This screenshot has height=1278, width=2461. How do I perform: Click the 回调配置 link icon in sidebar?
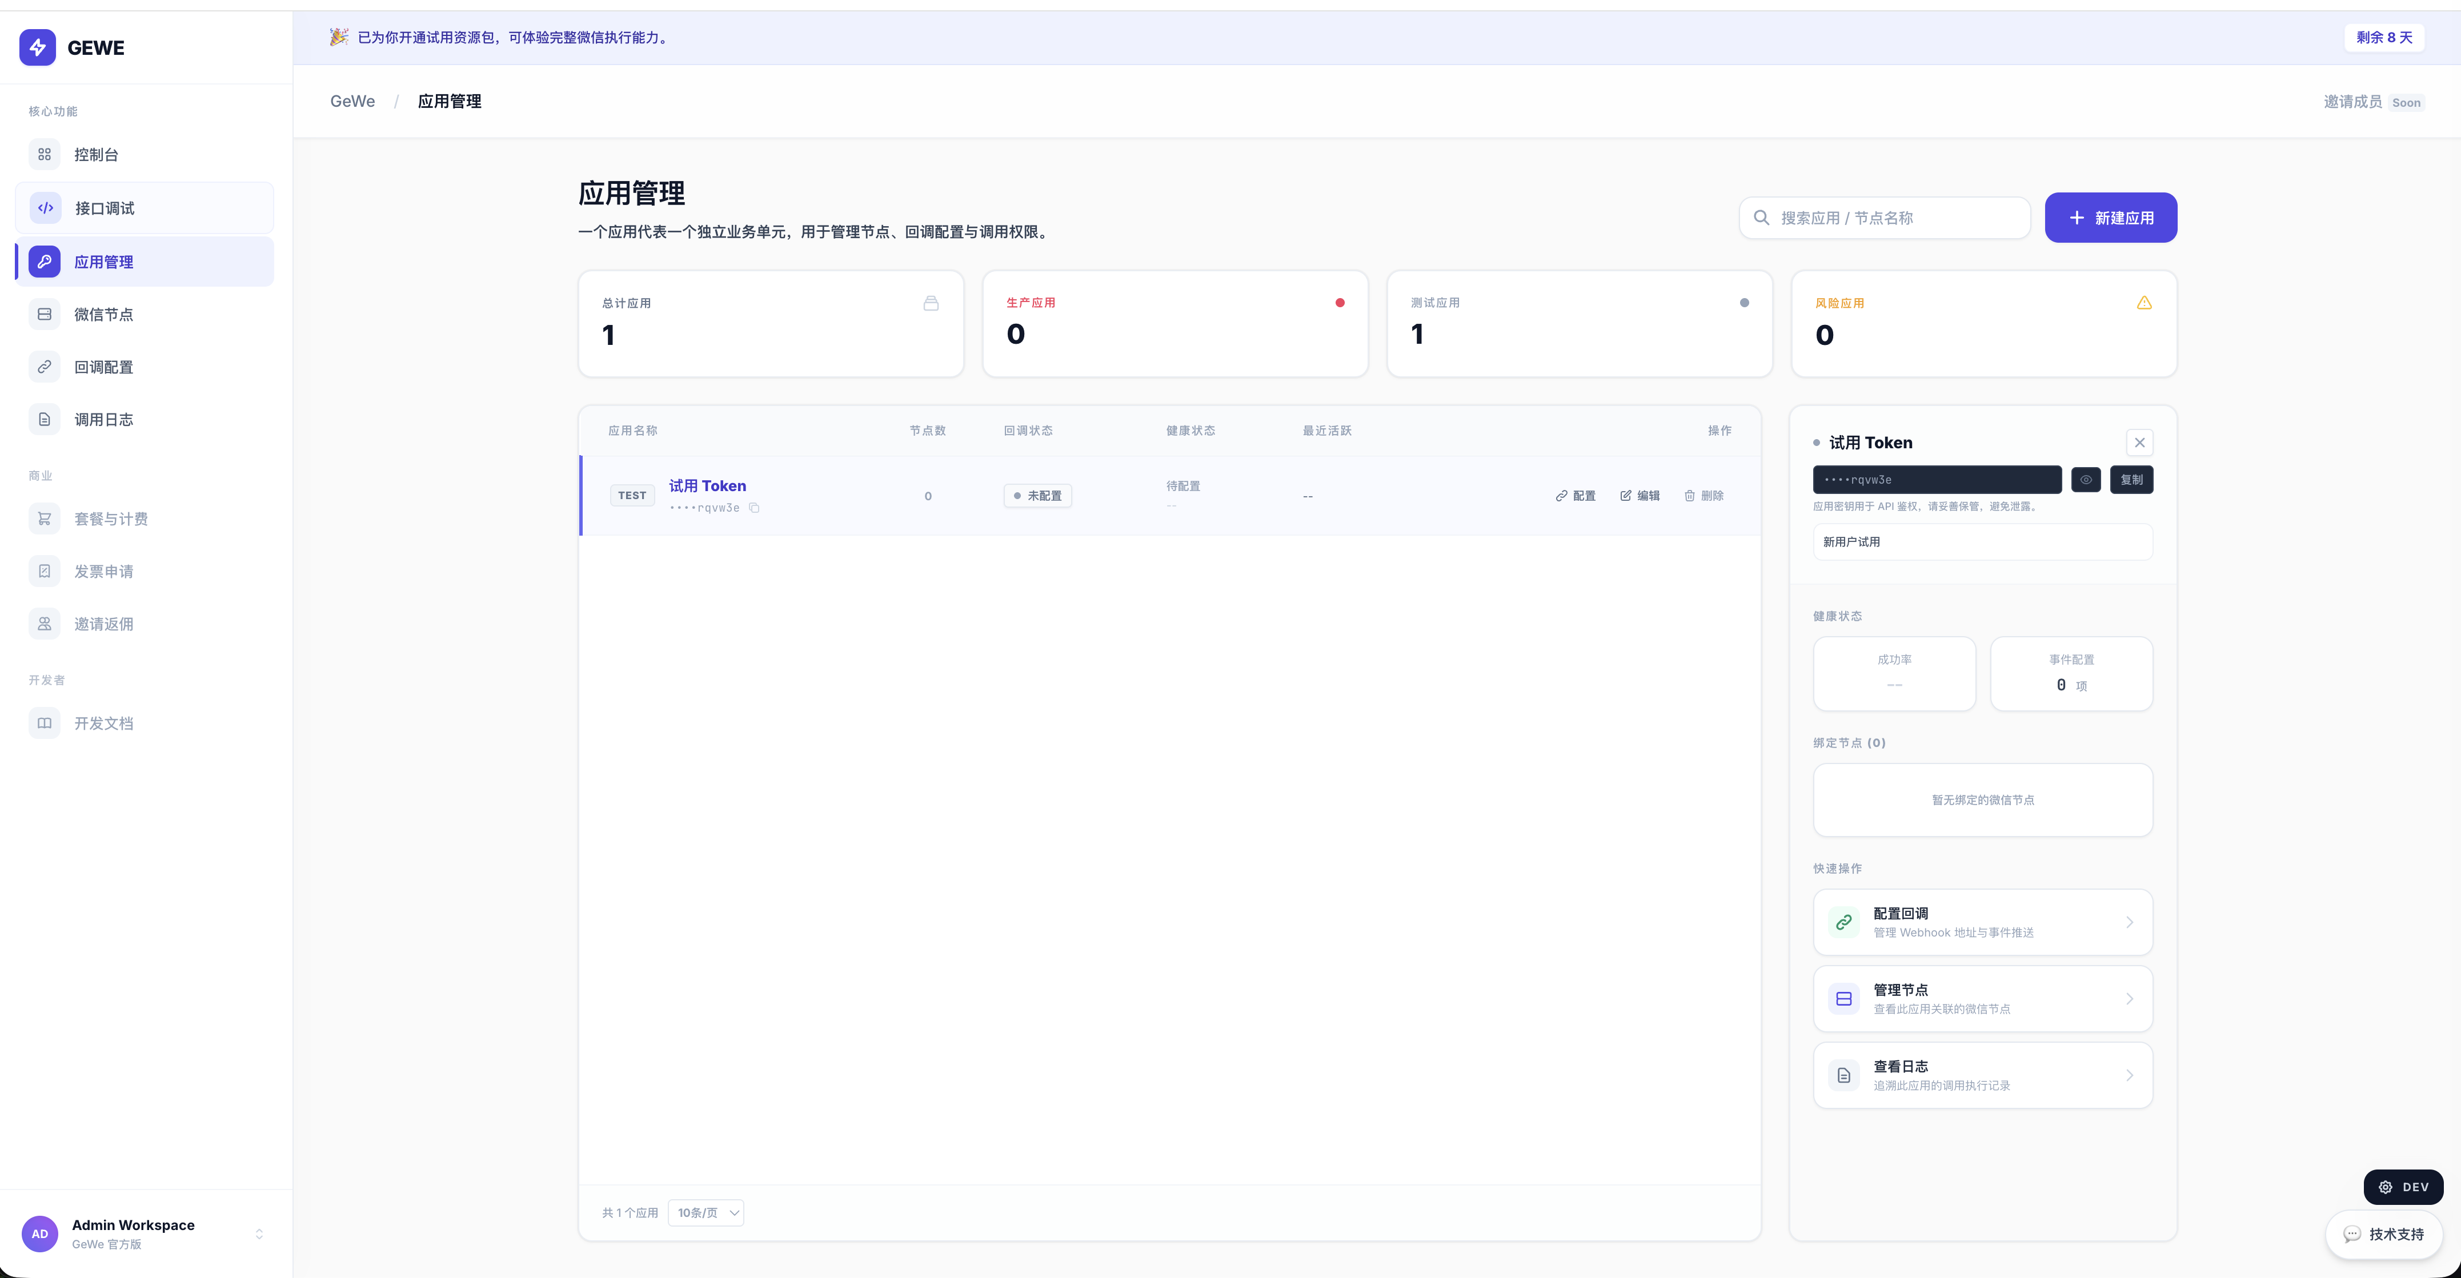point(44,367)
